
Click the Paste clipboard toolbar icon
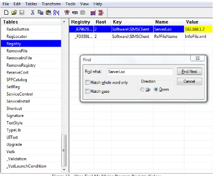click(x=48, y=12)
